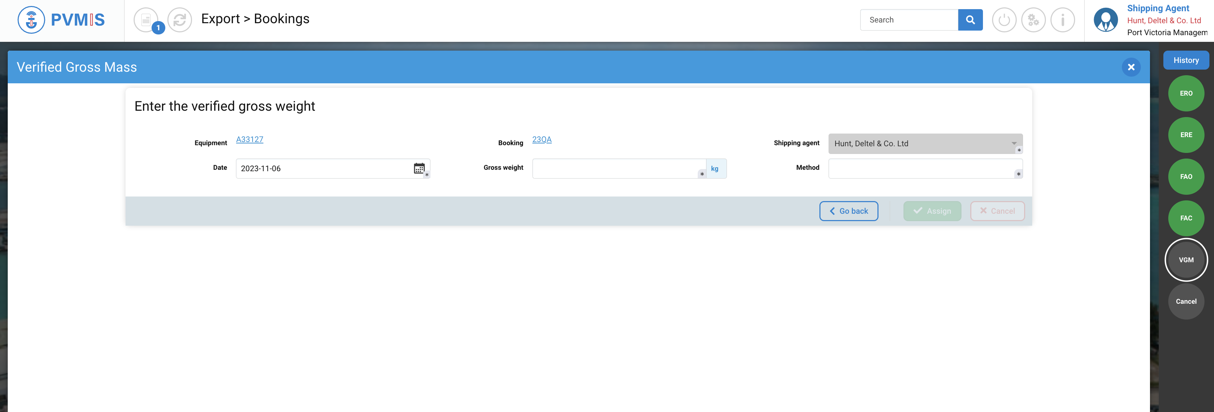Open the gears settings icon

point(1033,20)
